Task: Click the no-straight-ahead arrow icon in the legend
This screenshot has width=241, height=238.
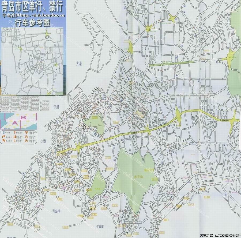Action: (15, 132)
